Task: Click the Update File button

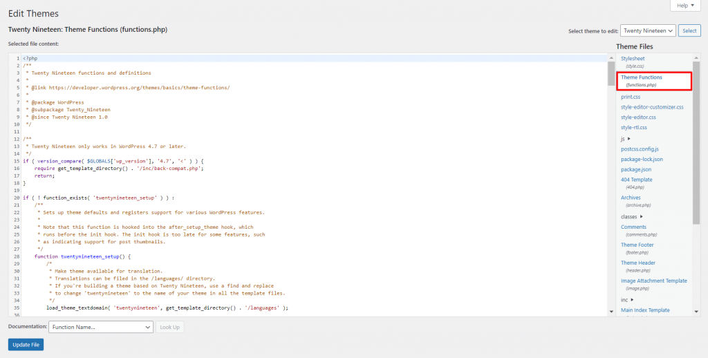Action: [x=26, y=344]
